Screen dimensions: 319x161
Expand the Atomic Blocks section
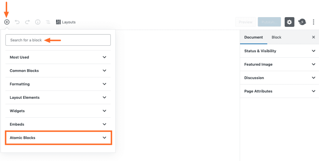pyautogui.click(x=58, y=138)
